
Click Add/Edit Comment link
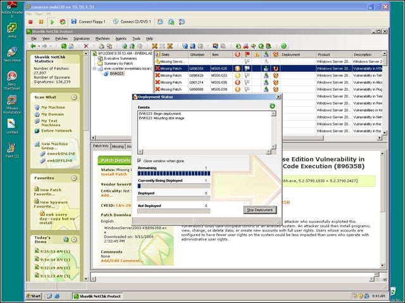122,261
